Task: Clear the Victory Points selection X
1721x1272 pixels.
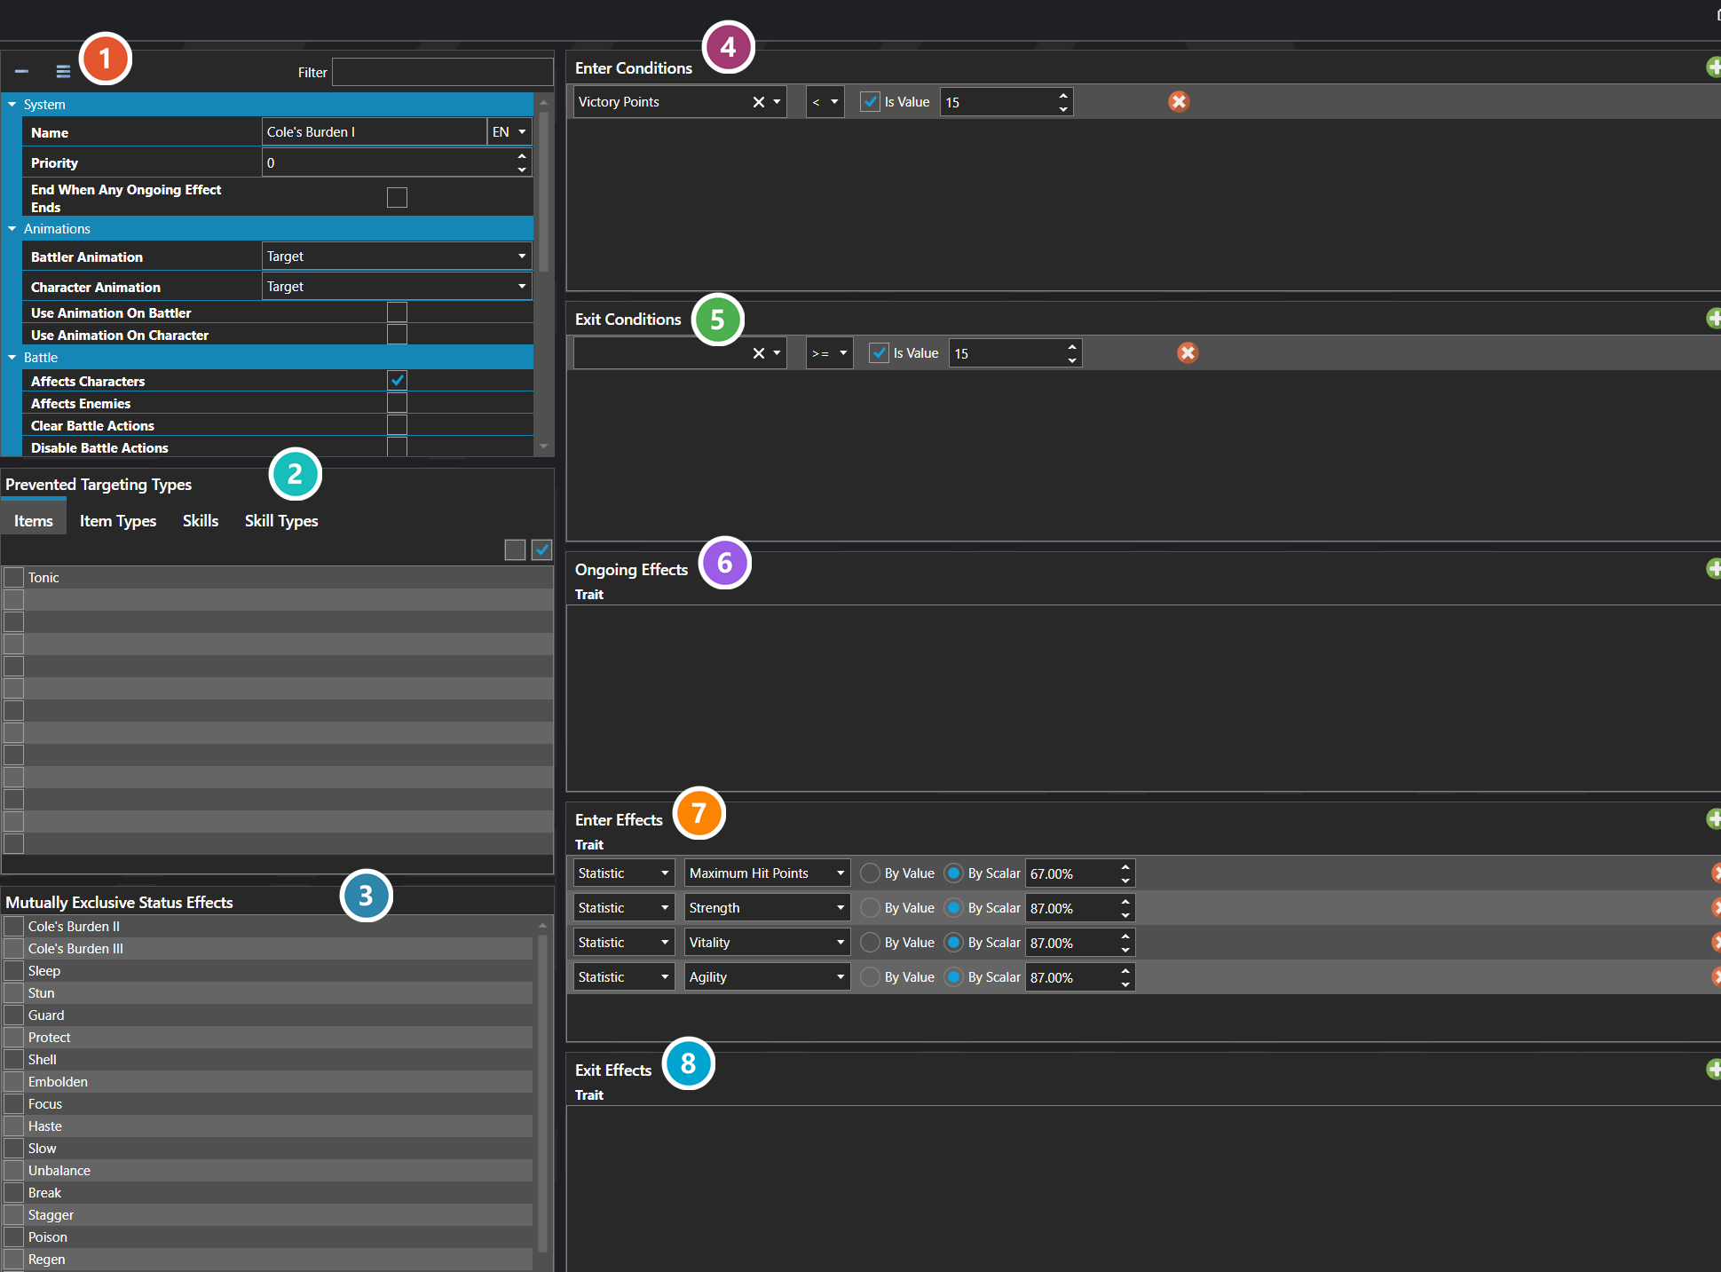Action: coord(758,102)
